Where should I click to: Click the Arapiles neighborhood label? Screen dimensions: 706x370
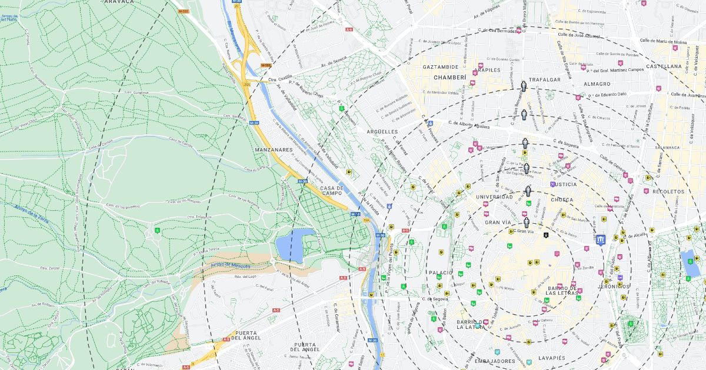[487, 69]
